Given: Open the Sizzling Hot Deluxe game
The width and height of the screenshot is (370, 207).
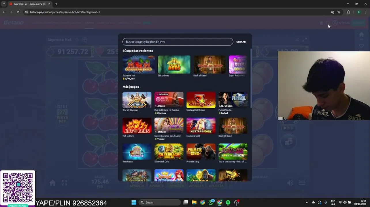Looking at the screenshot, I should pos(201,100).
